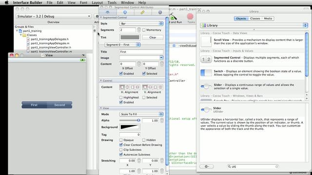The height and width of the screenshot is (175, 312).
Task: Open the Layout menu
Action: click(97, 2)
